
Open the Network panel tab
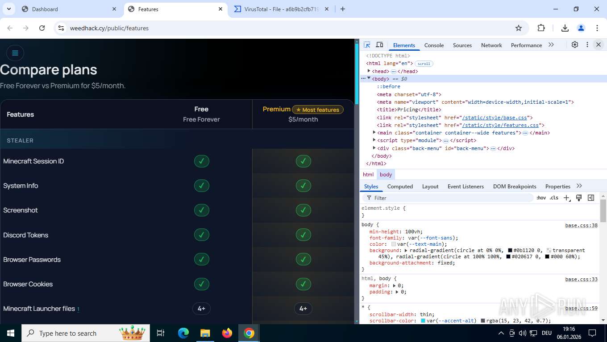pos(491,45)
